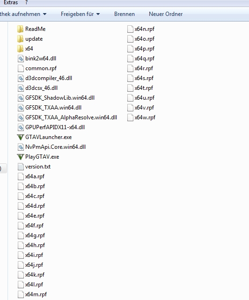Select the x64m.rpf file

point(32,294)
